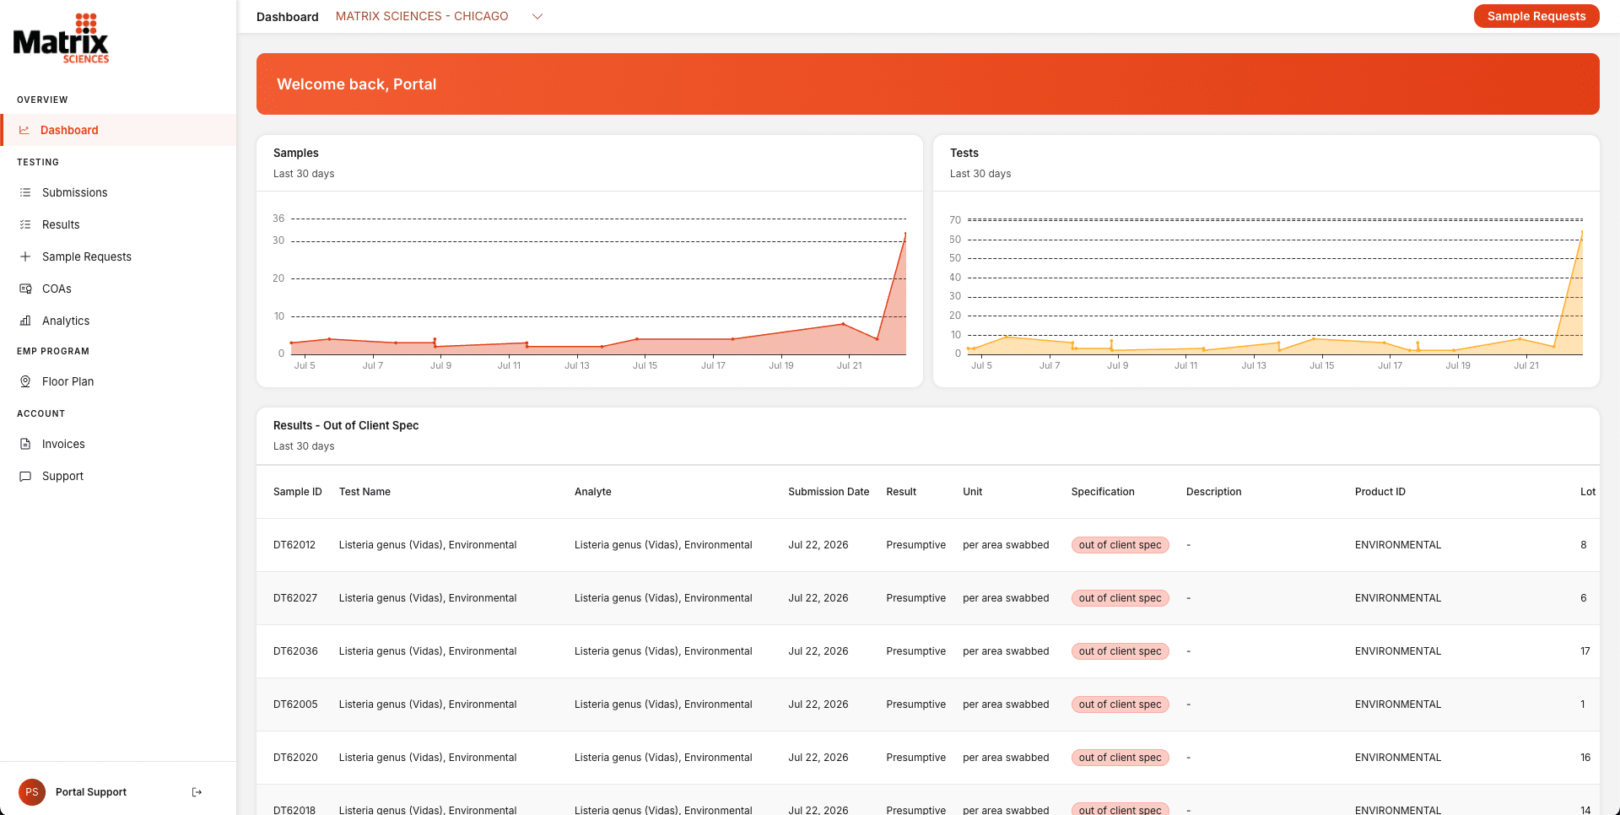Click the logout icon next to Portal Support
The width and height of the screenshot is (1620, 815).
tap(197, 792)
